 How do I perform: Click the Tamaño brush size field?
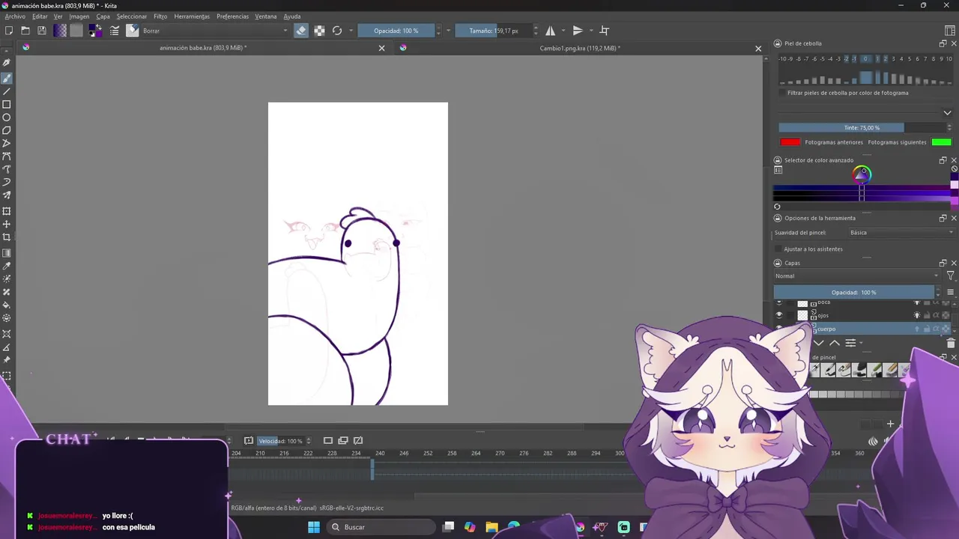click(494, 31)
